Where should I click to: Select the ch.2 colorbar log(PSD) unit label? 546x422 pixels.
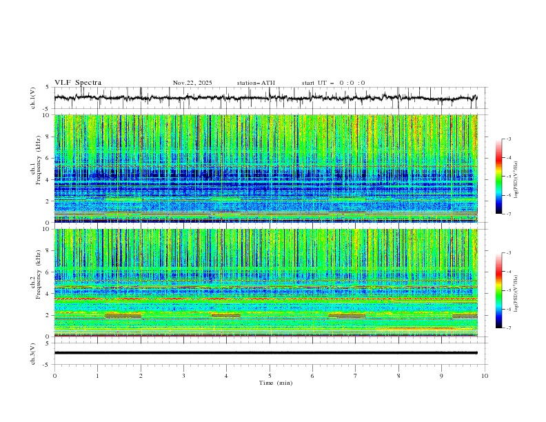[x=516, y=293]
